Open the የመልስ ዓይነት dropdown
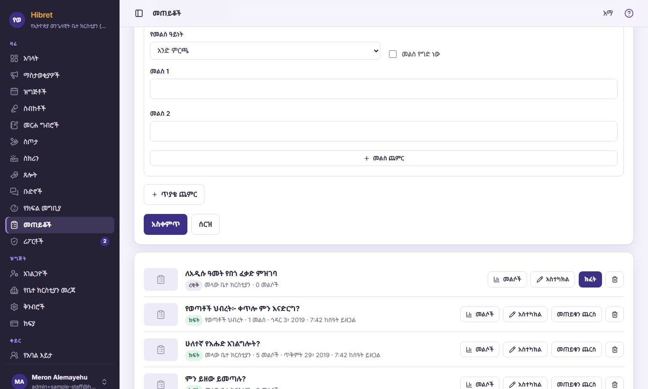648x389 pixels. (265, 51)
